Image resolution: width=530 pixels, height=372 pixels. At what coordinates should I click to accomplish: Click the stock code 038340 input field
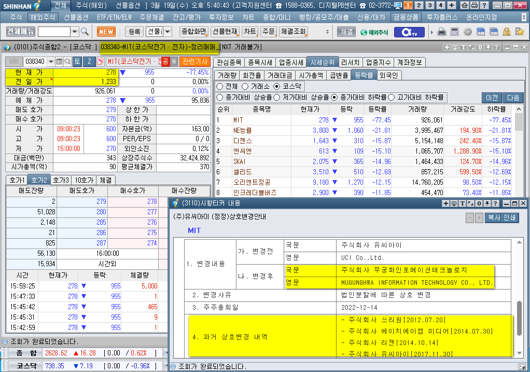(x=35, y=62)
